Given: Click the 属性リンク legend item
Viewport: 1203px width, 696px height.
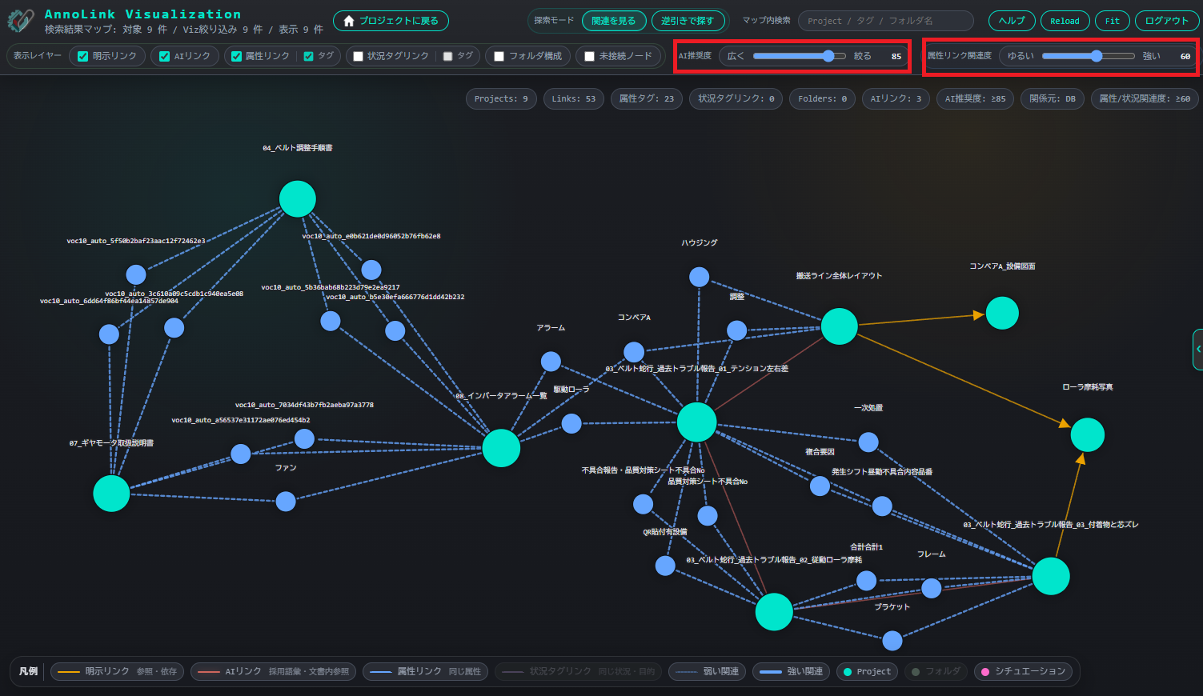Looking at the screenshot, I should pyautogui.click(x=426, y=671).
